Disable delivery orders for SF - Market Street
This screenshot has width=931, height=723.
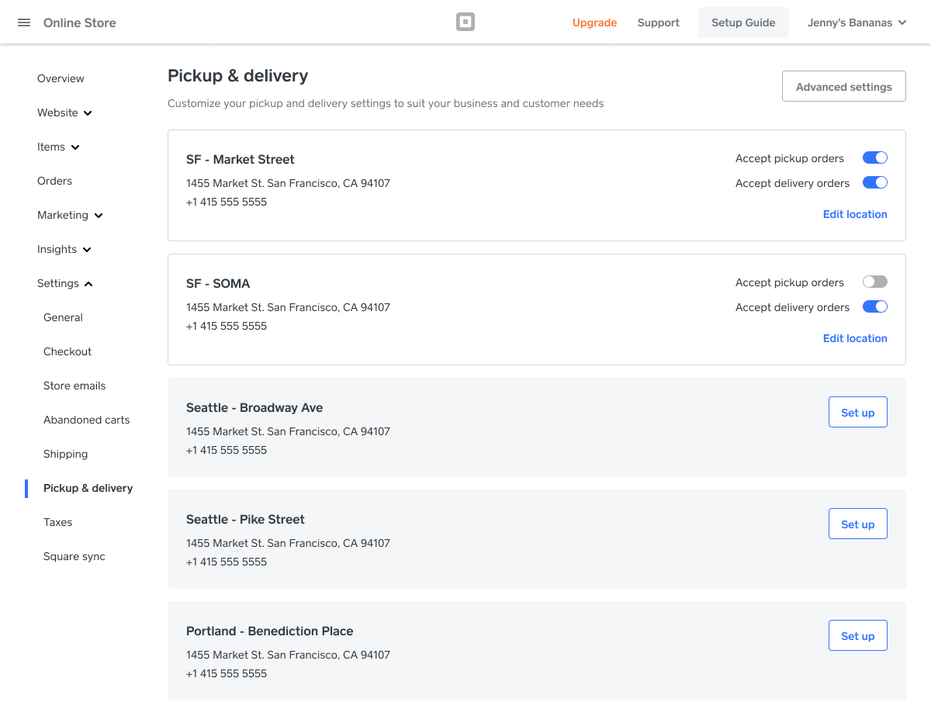(x=875, y=183)
